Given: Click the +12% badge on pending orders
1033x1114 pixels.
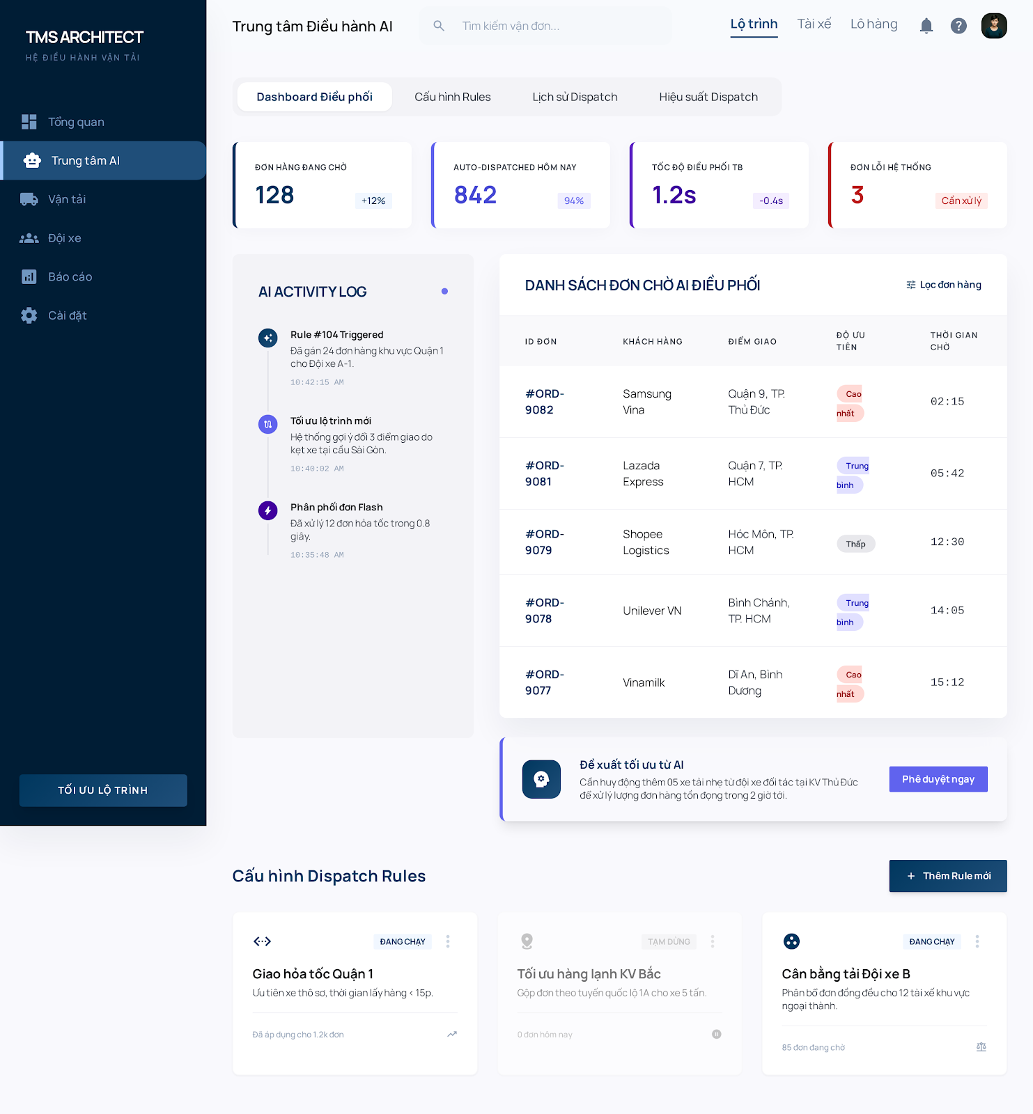Looking at the screenshot, I should 373,201.
